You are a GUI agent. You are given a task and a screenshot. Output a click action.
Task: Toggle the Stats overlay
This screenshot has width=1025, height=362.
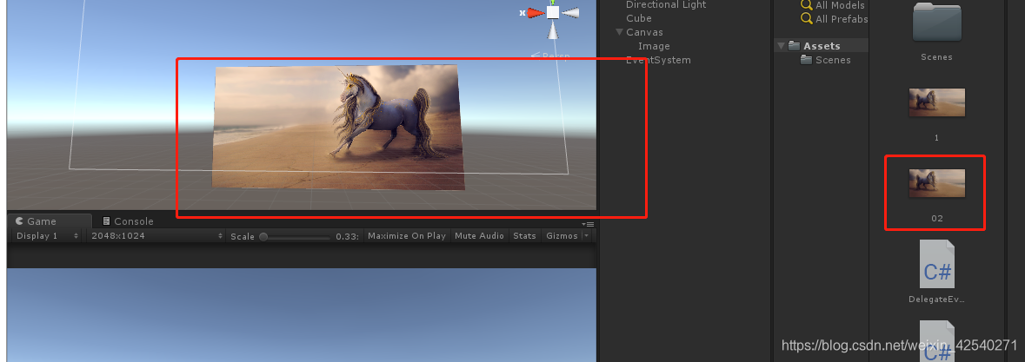pos(524,236)
